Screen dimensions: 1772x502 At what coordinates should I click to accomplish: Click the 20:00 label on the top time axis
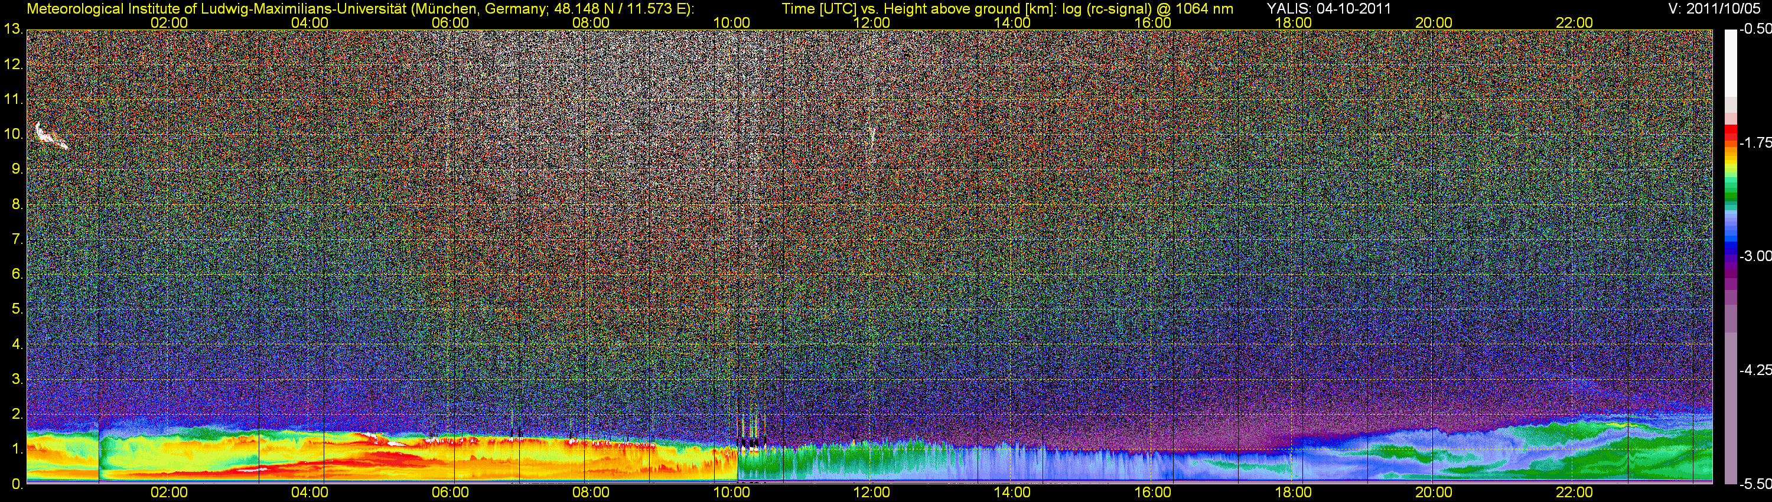coord(1434,22)
